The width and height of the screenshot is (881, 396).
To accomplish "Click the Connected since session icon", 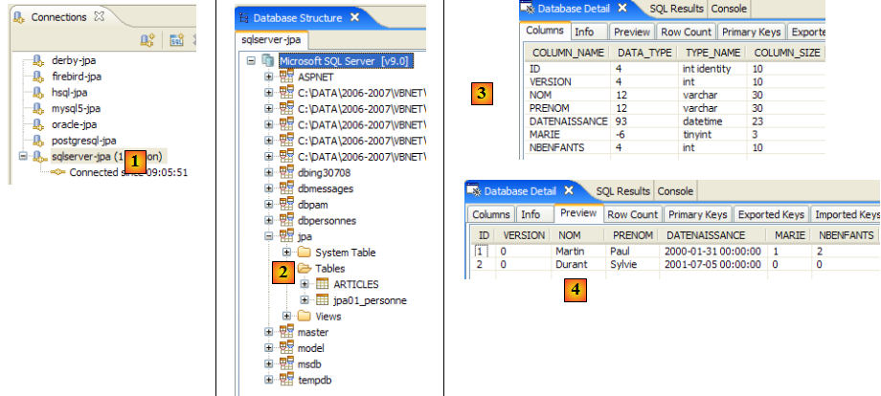I will 57,173.
